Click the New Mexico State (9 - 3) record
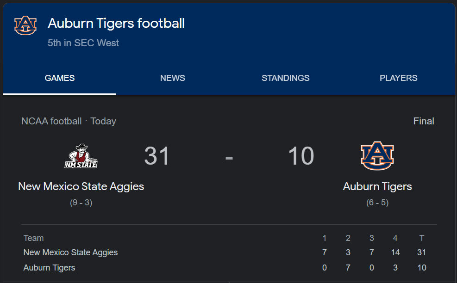 tap(81, 203)
